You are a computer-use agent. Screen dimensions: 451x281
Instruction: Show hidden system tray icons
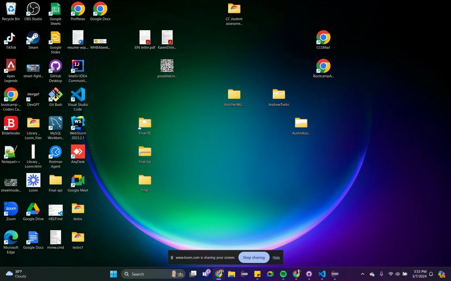pyautogui.click(x=363, y=274)
